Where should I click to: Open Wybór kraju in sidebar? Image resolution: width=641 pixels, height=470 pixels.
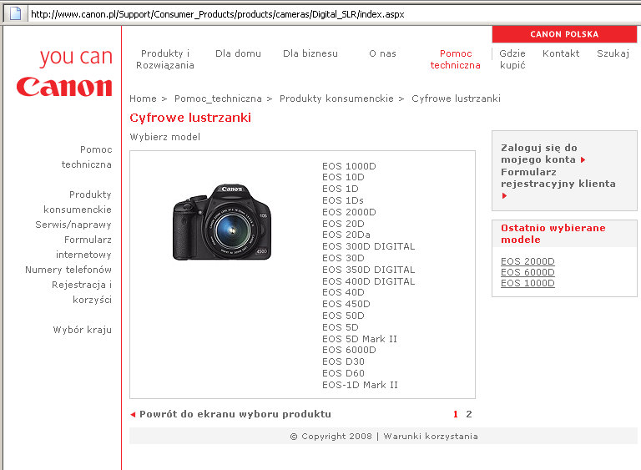pyautogui.click(x=83, y=330)
